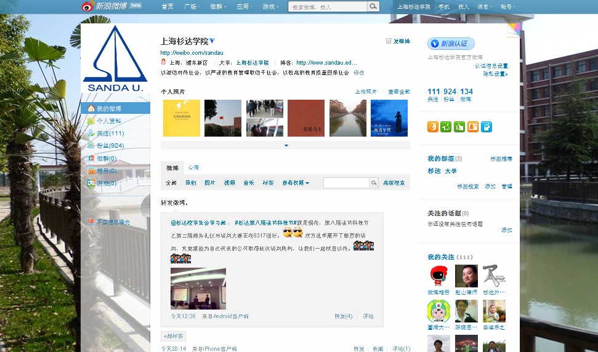Click the magnifier icon in top search bar
The image size is (598, 352).
point(373,7)
